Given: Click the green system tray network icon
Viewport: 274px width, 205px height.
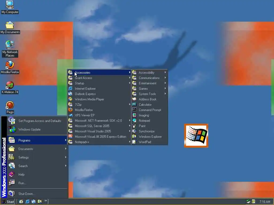Looking at the screenshot, I should pos(248,202).
